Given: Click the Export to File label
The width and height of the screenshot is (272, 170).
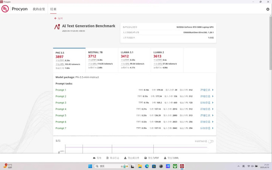Looking at the screenshot, I should [133, 158].
